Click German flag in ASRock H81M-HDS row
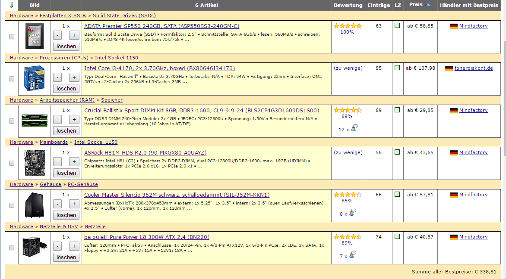Screen dimensions: 506x279 pos(454,152)
